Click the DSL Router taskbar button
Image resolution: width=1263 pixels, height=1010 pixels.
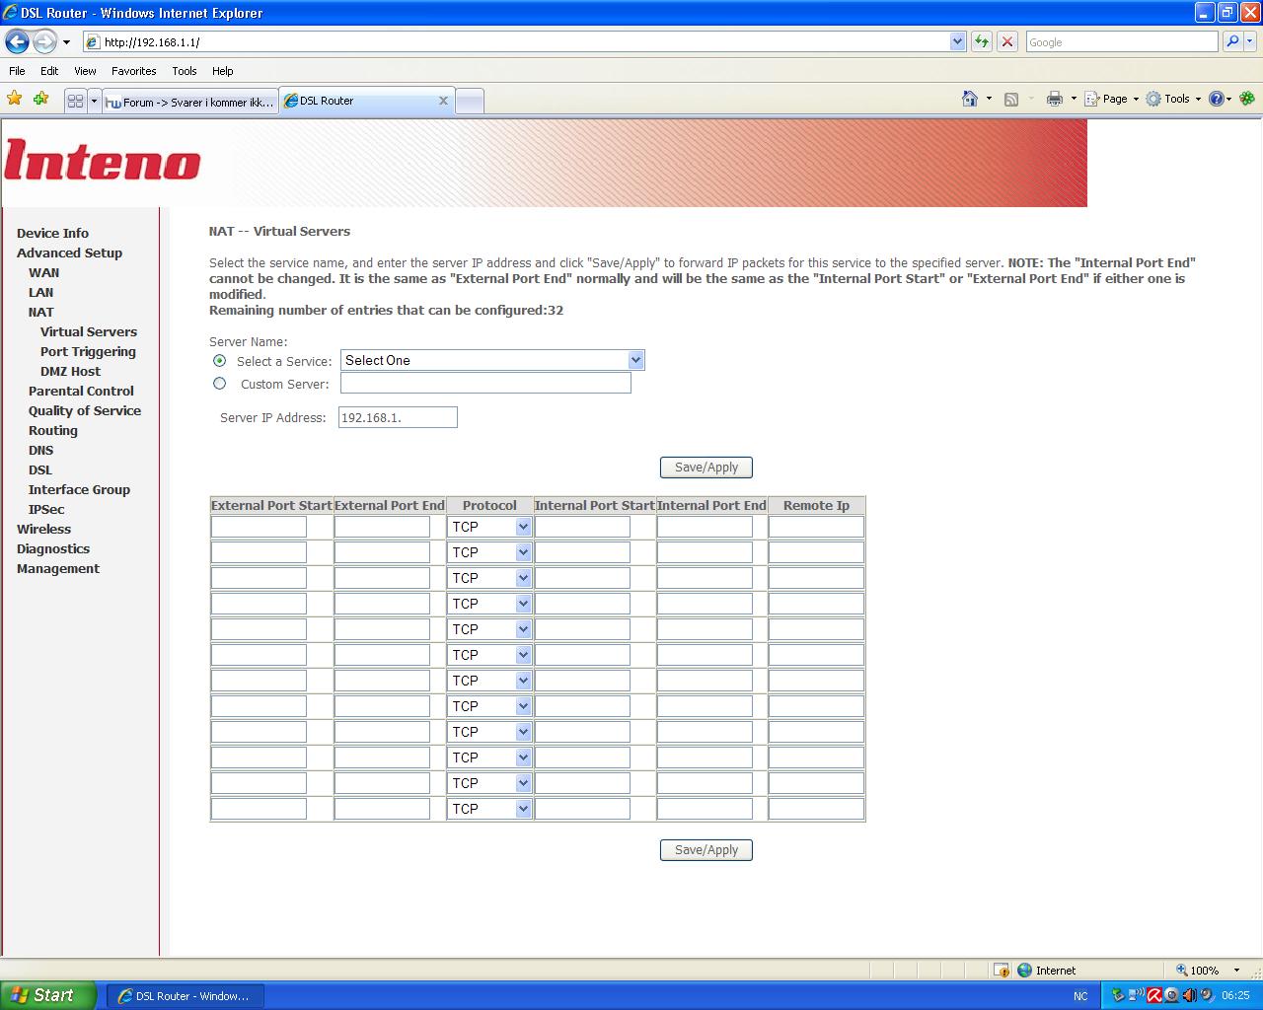[x=184, y=996]
